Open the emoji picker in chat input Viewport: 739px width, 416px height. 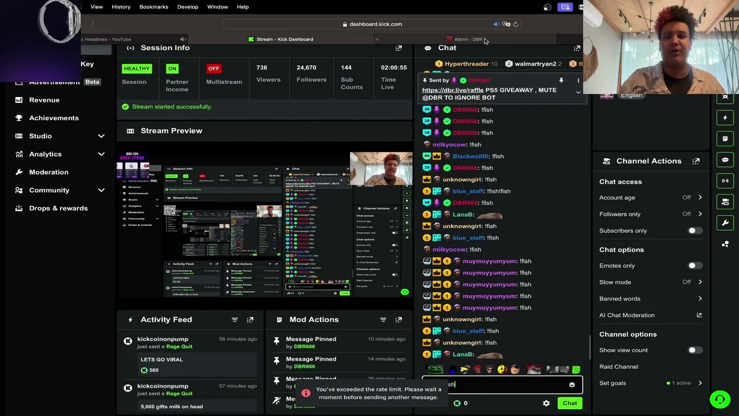572,385
